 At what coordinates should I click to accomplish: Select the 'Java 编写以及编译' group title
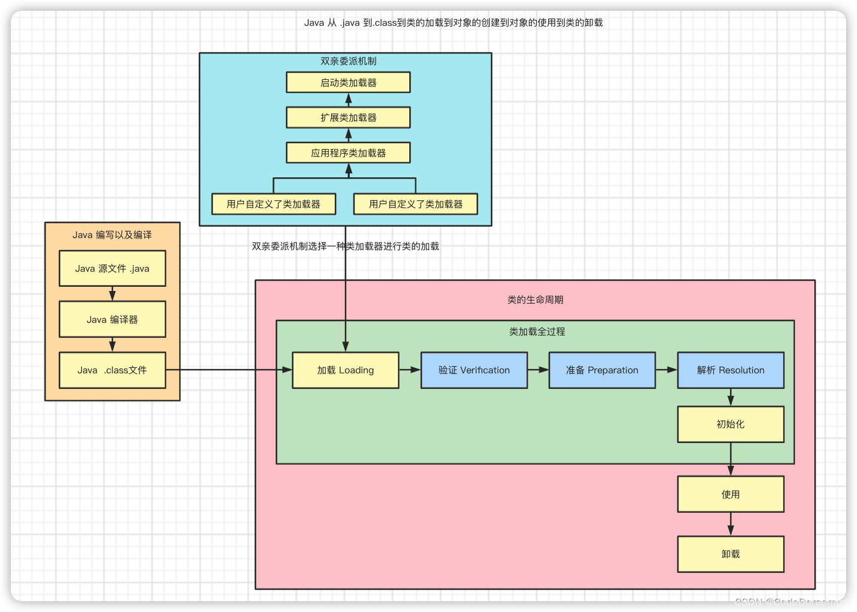tap(112, 235)
